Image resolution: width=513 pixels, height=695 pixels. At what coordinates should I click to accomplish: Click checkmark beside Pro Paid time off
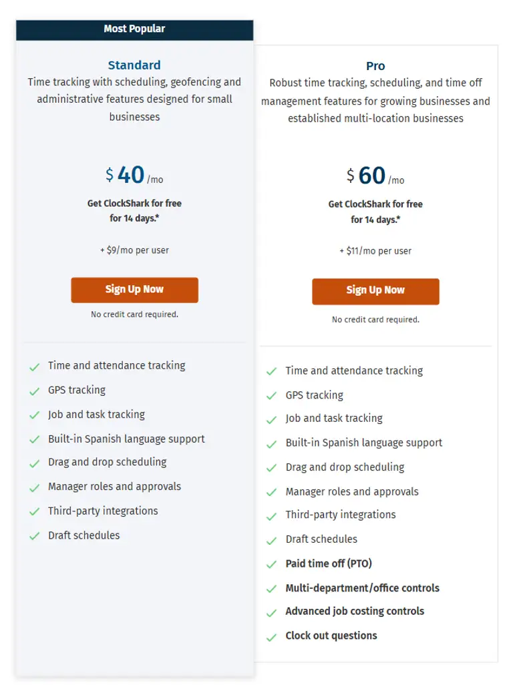pos(271,564)
